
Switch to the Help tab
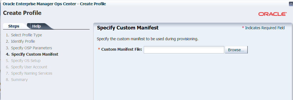pyautogui.click(x=36, y=26)
